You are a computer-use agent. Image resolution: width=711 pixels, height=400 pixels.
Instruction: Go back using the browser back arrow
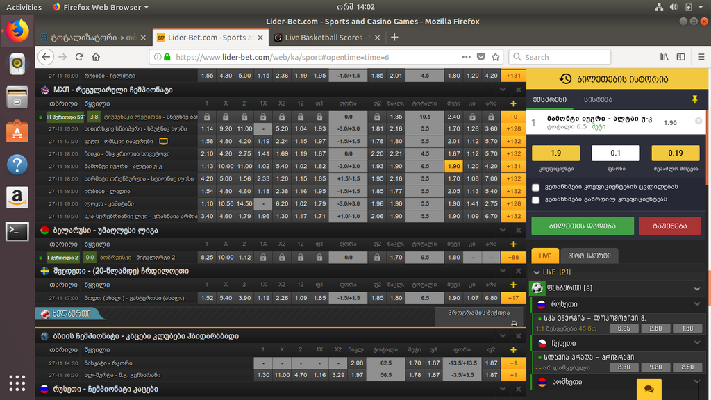(x=46, y=57)
